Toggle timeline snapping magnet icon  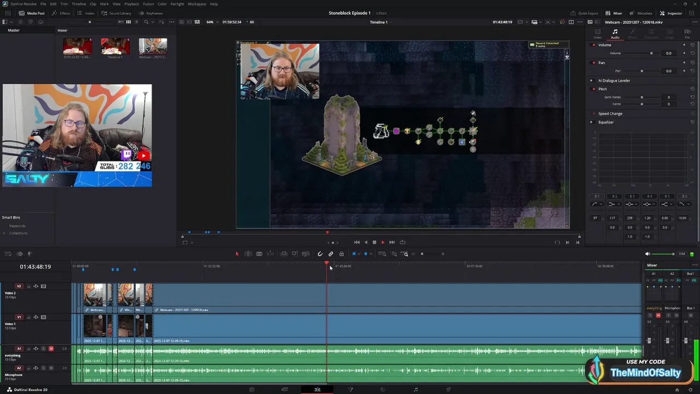(320, 254)
